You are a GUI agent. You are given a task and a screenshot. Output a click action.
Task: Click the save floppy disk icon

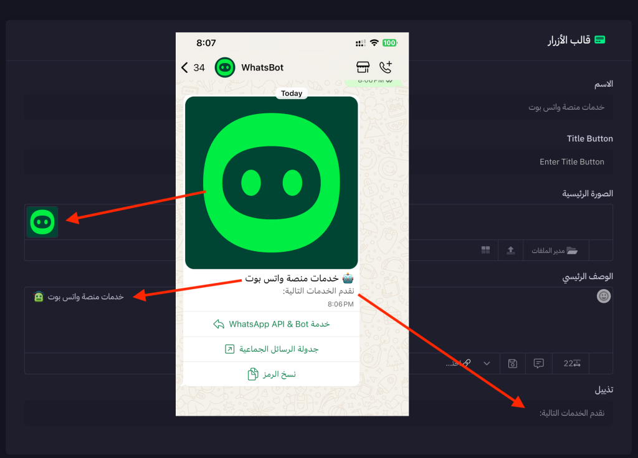(513, 363)
